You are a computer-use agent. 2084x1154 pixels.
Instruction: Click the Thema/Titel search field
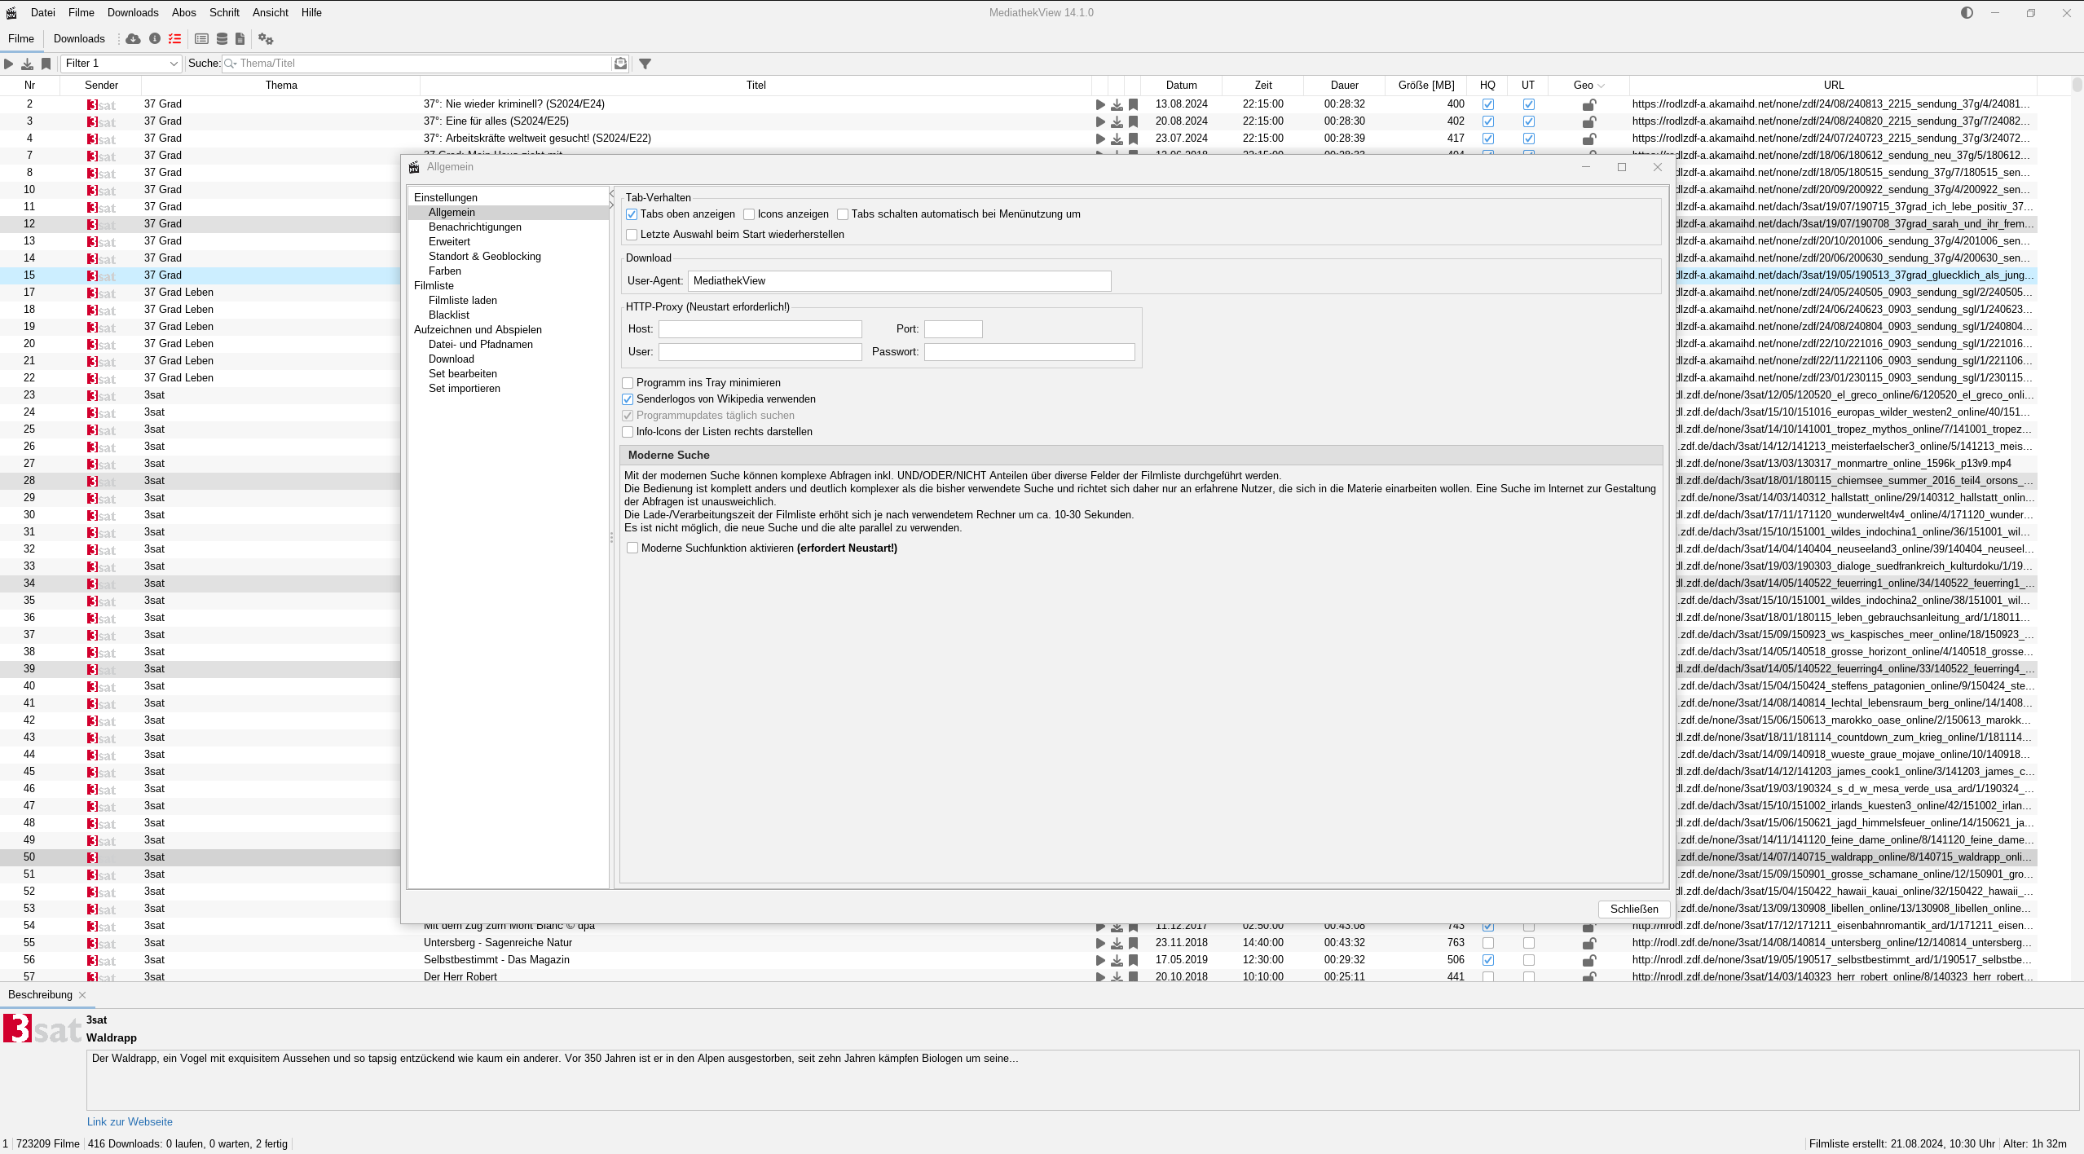click(x=424, y=64)
